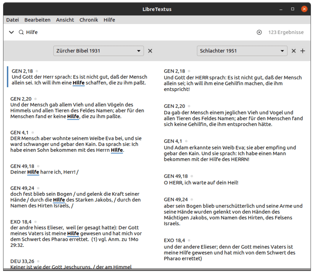Click the search field containing Hilfe

click(138, 32)
